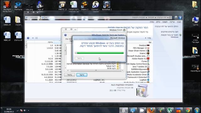Open the FMRTE 13 desktop shortcut
Viewport: 201px width, 113px height.
pyautogui.click(x=62, y=6)
